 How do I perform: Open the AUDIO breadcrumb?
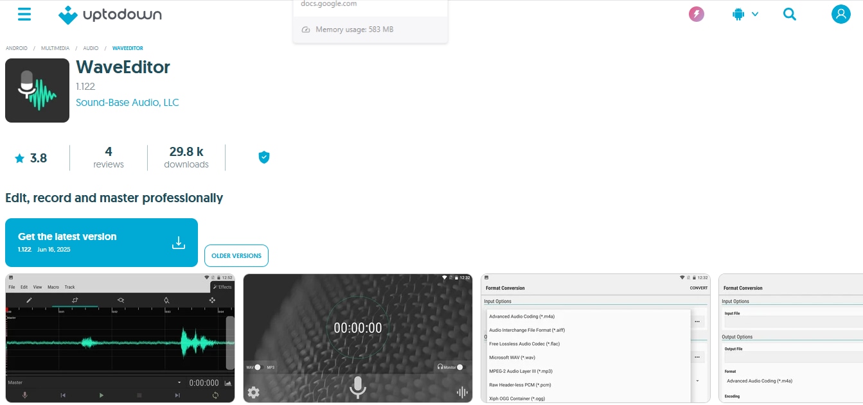tap(91, 48)
